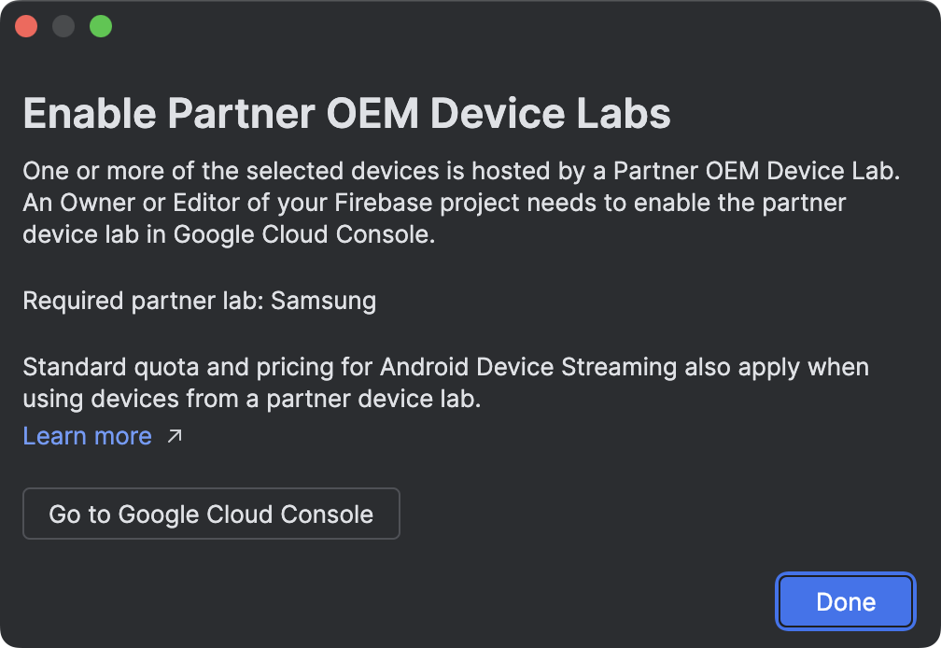Click the gray minimize window button
The image size is (941, 648).
[63, 26]
